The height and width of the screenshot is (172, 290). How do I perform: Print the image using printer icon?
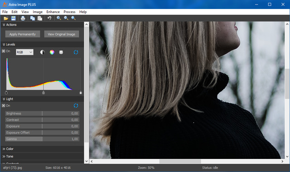tap(23, 18)
